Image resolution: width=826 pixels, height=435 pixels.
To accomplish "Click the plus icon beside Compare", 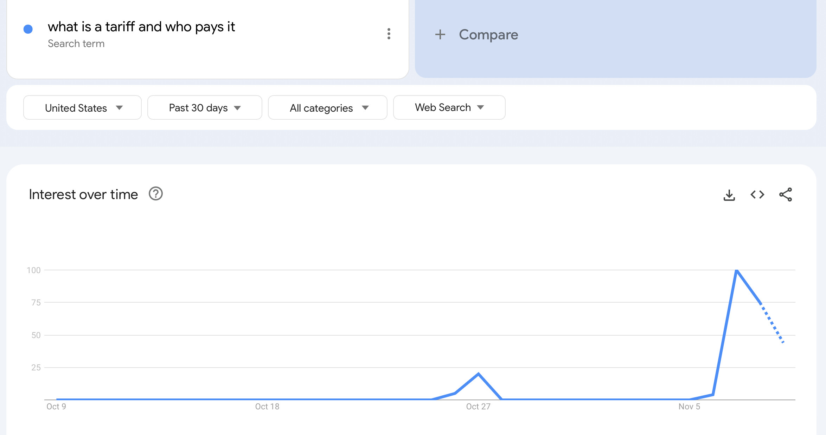I will pyautogui.click(x=440, y=34).
